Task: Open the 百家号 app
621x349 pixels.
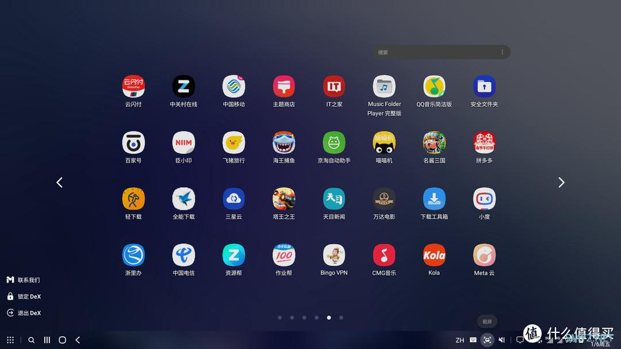Action: pos(133,143)
